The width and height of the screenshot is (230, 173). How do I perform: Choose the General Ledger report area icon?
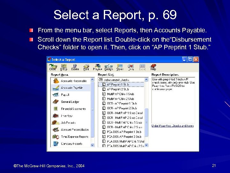[x=56, y=102]
